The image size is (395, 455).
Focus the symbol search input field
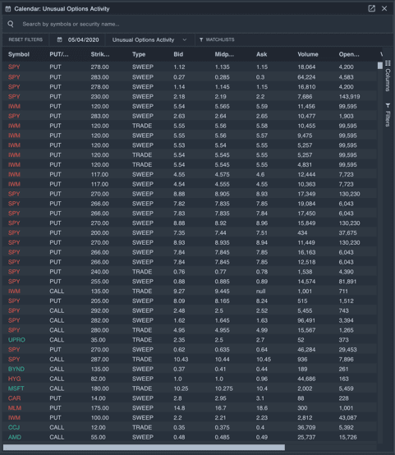coord(197,24)
